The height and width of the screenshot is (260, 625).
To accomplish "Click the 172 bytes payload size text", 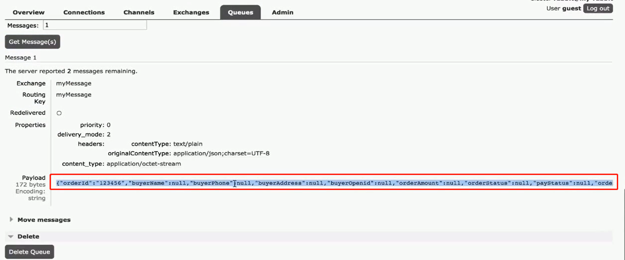I will pyautogui.click(x=30, y=185).
